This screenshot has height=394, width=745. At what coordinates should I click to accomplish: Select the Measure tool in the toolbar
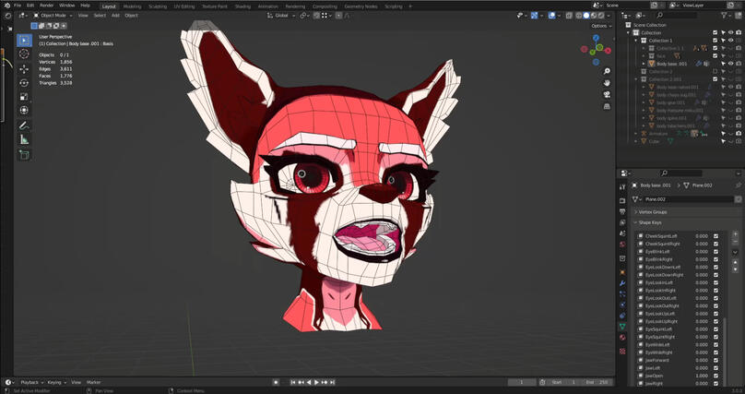point(24,140)
